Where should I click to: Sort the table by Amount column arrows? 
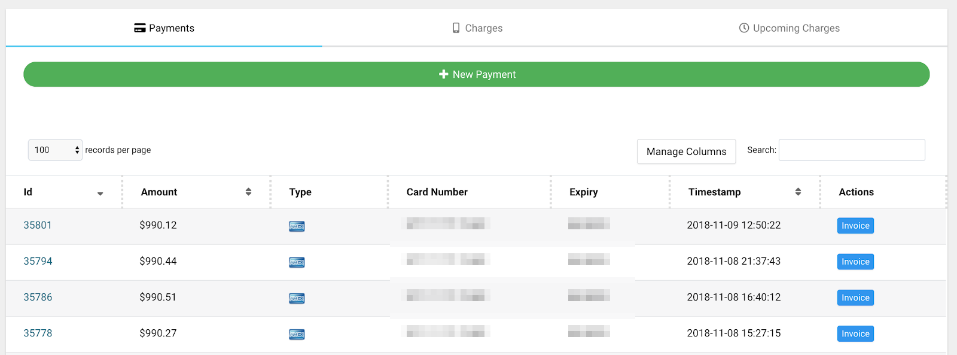click(248, 192)
